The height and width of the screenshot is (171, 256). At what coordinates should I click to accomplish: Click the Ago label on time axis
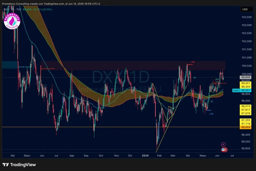click(72, 156)
